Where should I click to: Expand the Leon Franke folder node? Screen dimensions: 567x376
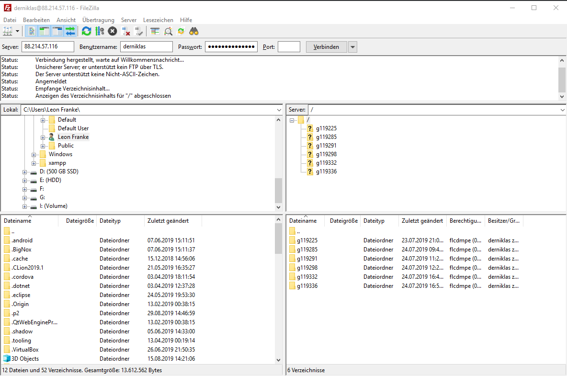tap(43, 137)
